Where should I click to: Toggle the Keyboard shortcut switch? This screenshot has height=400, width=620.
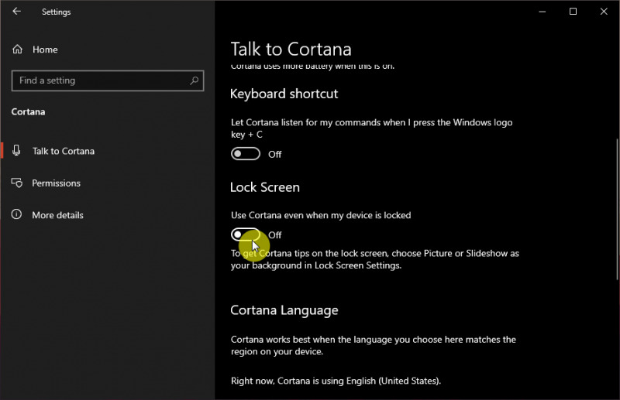tap(246, 154)
